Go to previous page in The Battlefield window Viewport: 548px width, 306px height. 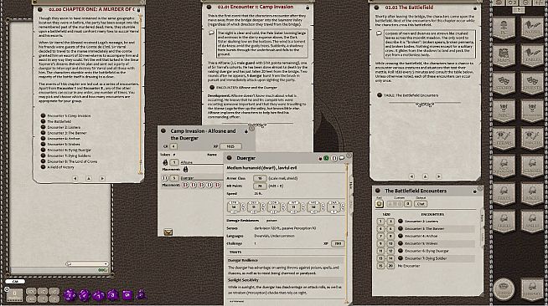411,176
